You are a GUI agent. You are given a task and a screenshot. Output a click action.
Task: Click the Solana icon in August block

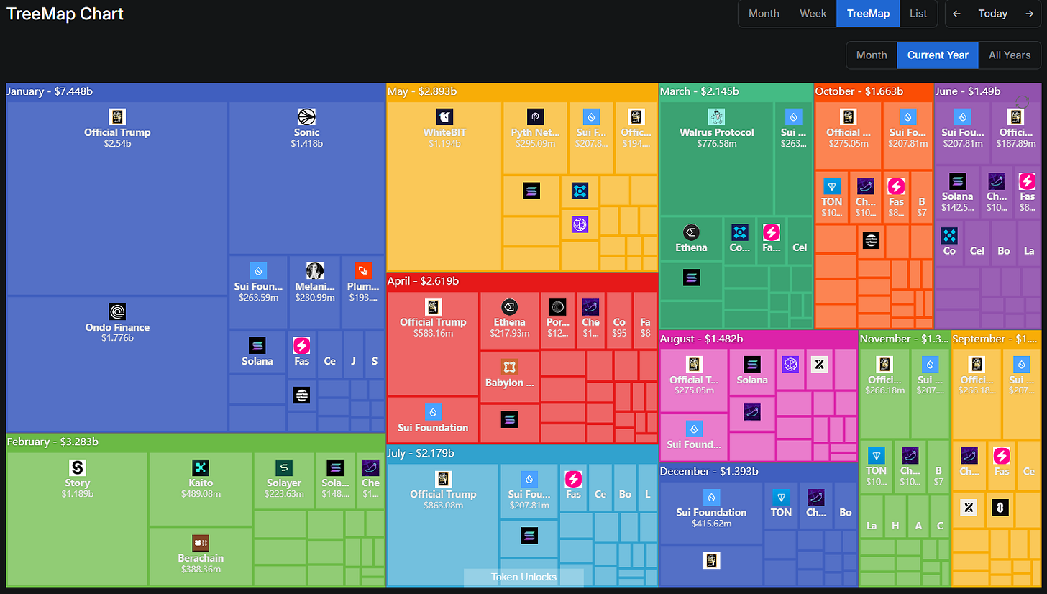752,365
